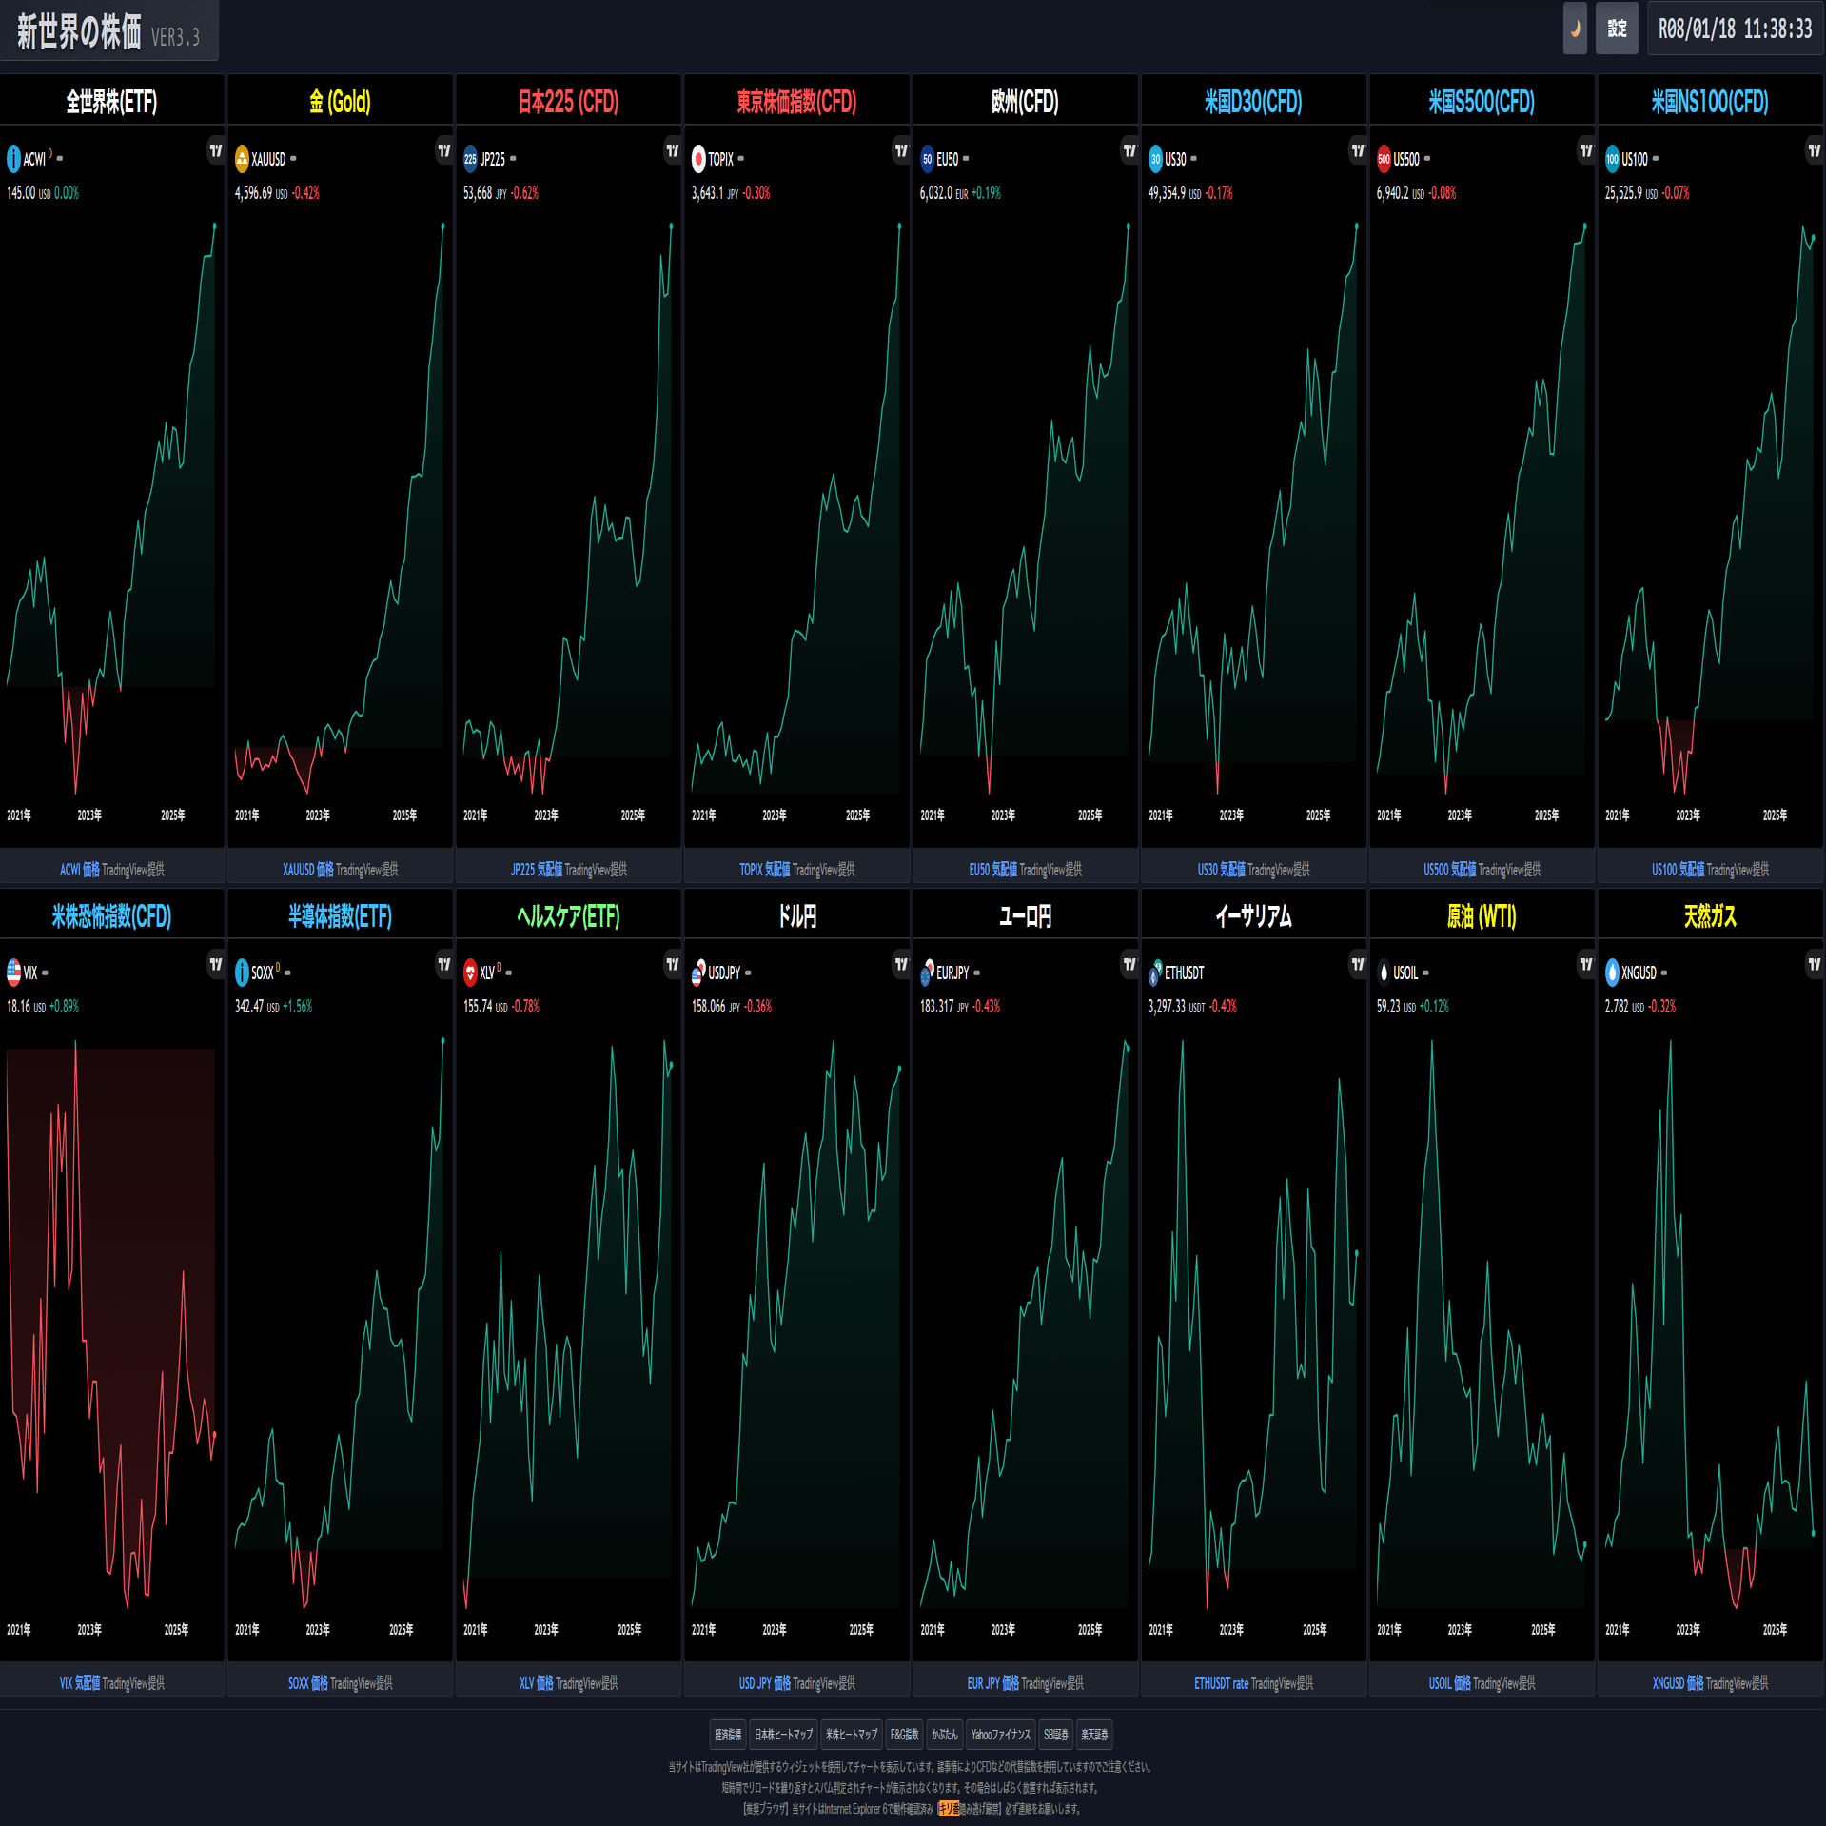Click the JP225 symbol logo
Image resolution: width=1826 pixels, height=1826 pixels.
[x=470, y=159]
